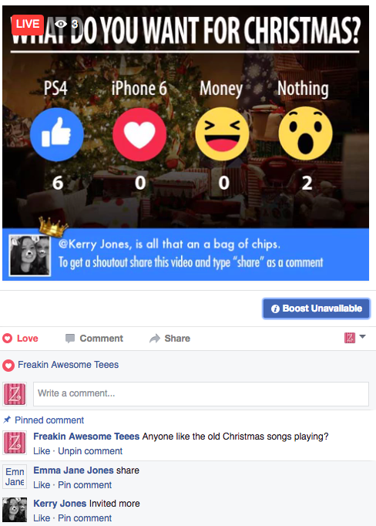Click the Comment action
The image size is (376, 526).
click(94, 338)
